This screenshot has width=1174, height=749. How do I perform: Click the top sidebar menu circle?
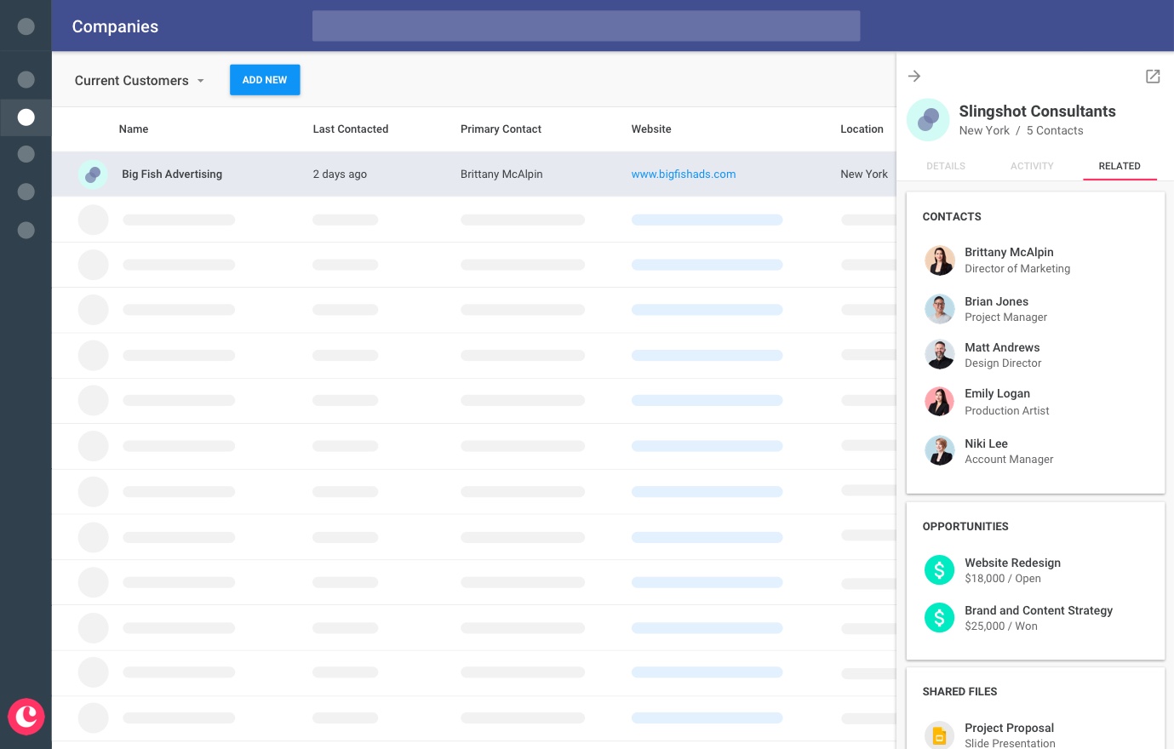26,26
